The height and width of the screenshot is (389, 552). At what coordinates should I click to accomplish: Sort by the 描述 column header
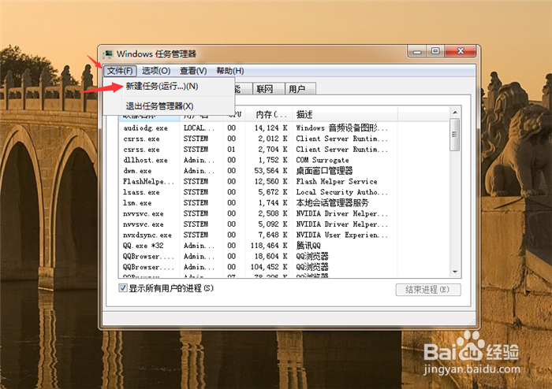345,114
